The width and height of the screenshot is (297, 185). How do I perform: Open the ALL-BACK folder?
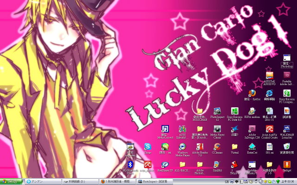(x=182, y=165)
